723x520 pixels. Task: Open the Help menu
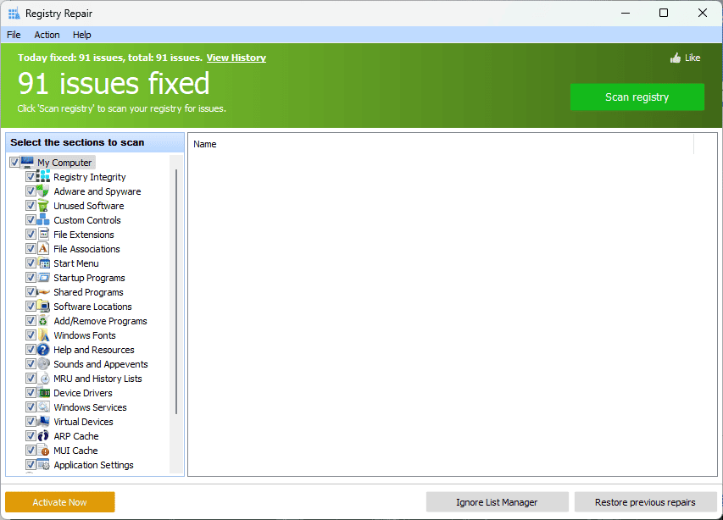pos(81,35)
